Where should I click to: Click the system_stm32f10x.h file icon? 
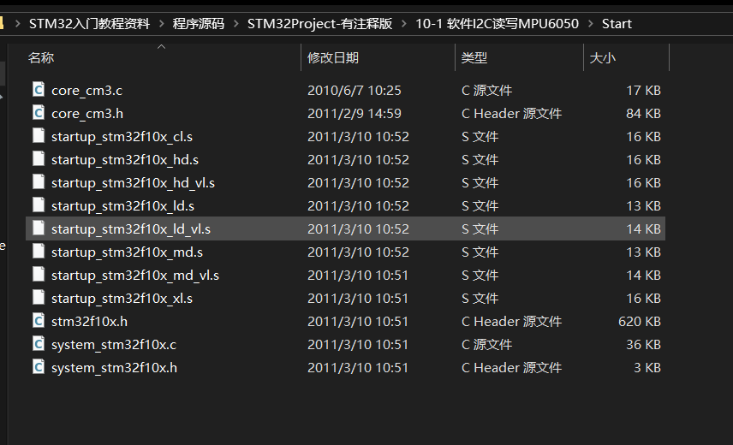(39, 366)
